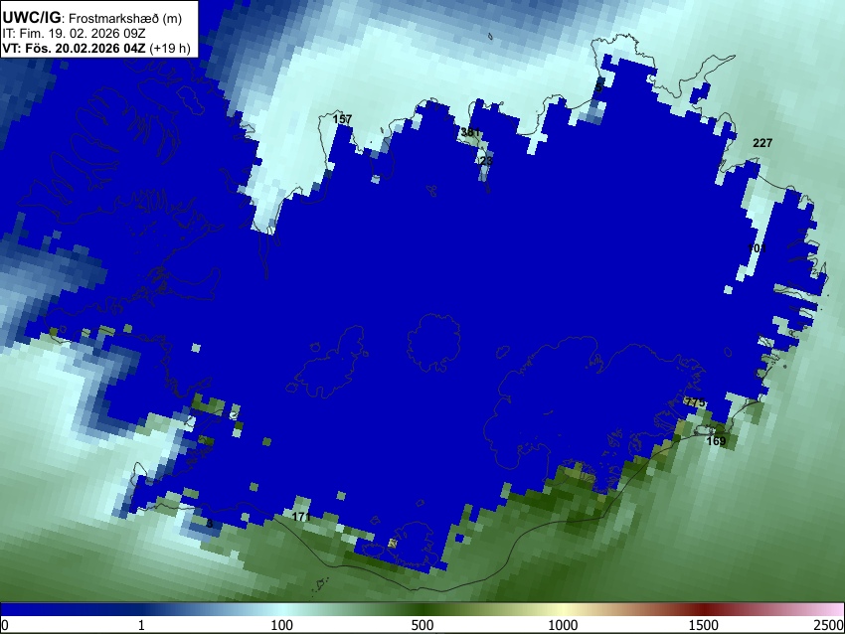Click the color scale label '1'
Viewport: 845px width, 634px height.
(x=141, y=625)
